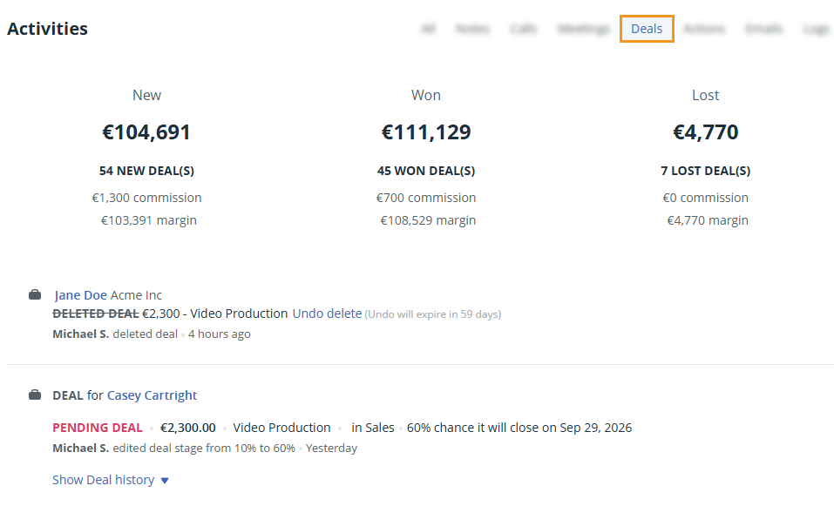Click the 60% chance close date text
834x506 pixels.
(519, 428)
